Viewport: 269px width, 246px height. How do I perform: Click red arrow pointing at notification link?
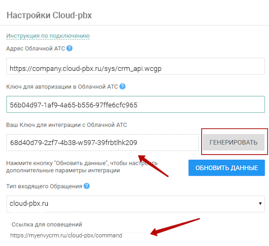pyautogui.click(x=175, y=227)
